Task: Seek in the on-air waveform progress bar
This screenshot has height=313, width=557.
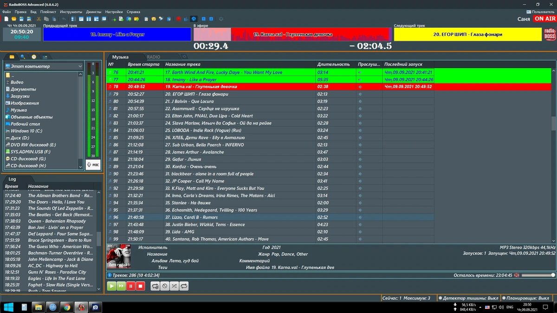Action: tap(292, 34)
